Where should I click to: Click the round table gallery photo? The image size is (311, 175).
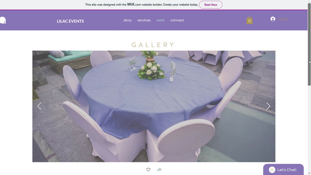154,106
